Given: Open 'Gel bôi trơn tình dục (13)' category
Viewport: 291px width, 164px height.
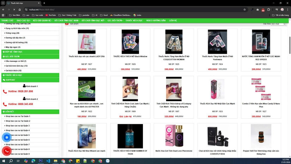Looking at the screenshot, I should pyautogui.click(x=17, y=66).
